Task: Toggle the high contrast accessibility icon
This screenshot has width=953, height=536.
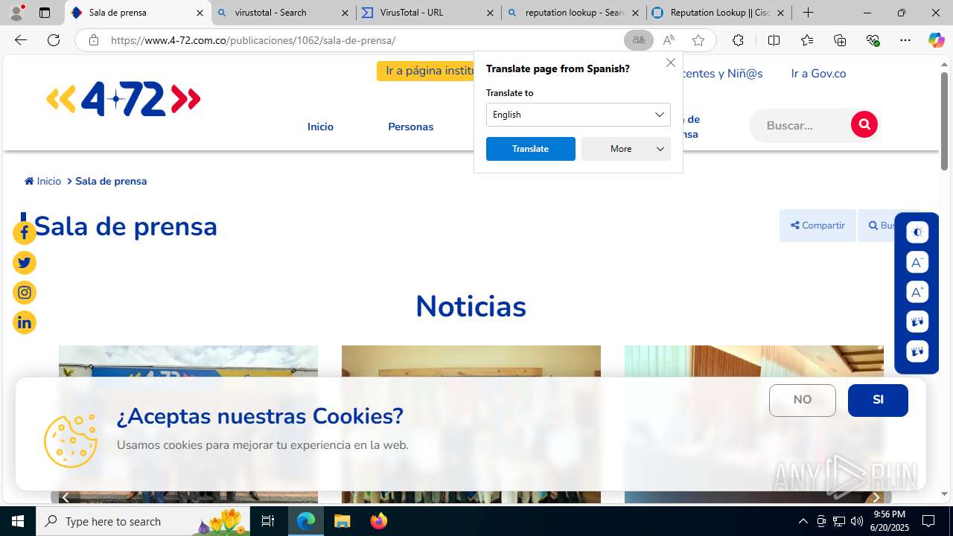Action: tap(917, 232)
